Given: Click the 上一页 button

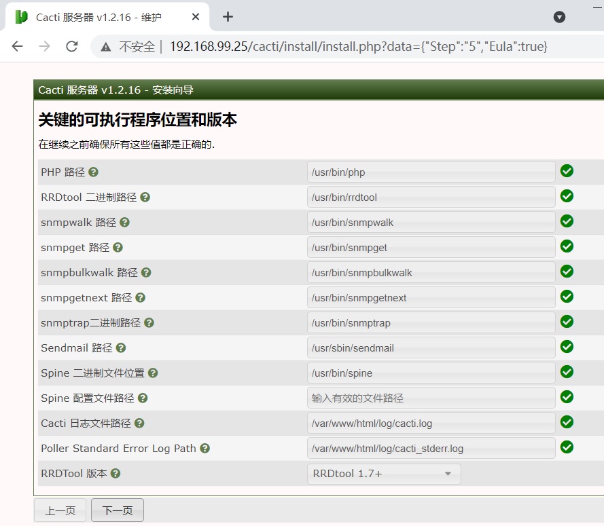Looking at the screenshot, I should (x=60, y=510).
